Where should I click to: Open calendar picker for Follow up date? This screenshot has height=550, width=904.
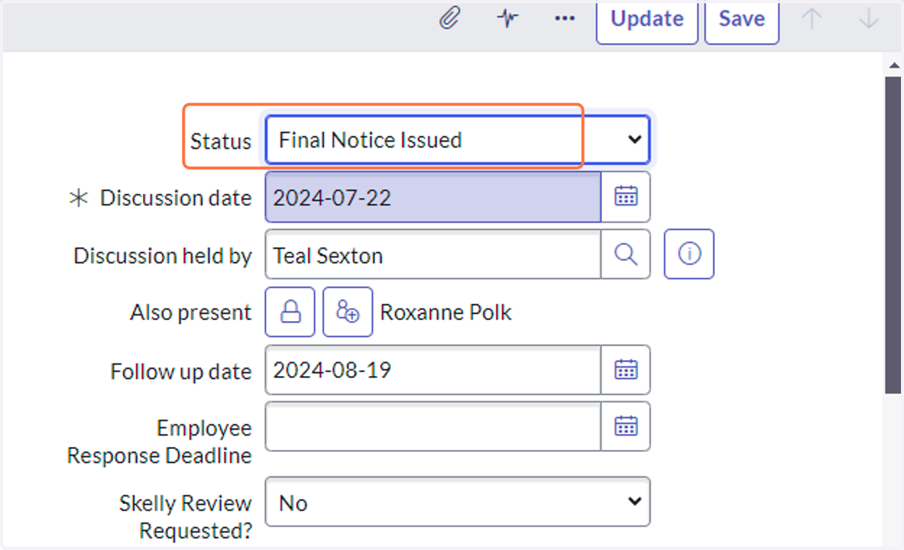pos(626,370)
